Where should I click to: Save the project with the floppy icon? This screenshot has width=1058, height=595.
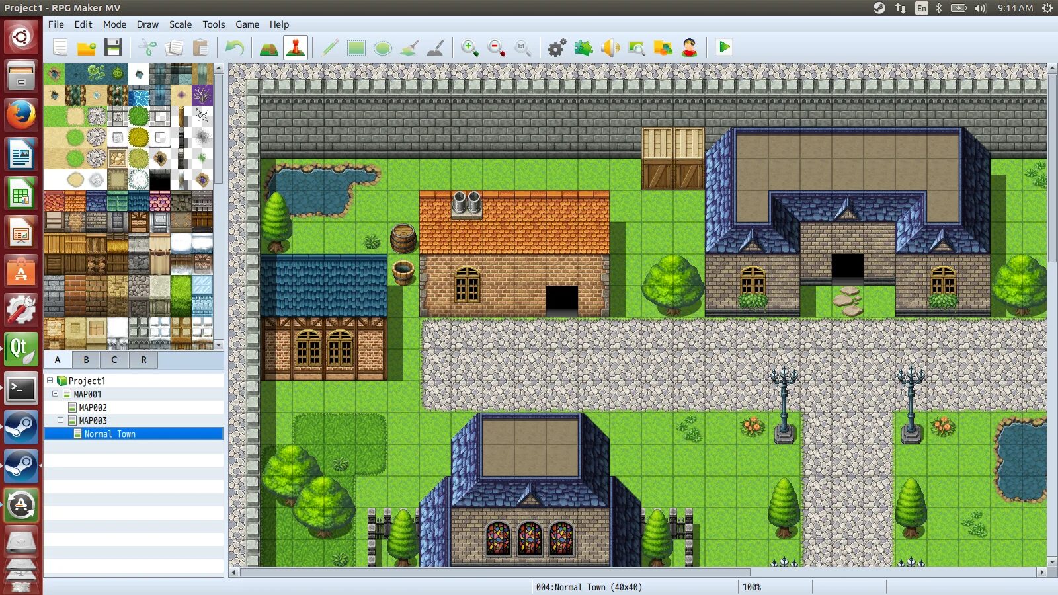(113, 48)
